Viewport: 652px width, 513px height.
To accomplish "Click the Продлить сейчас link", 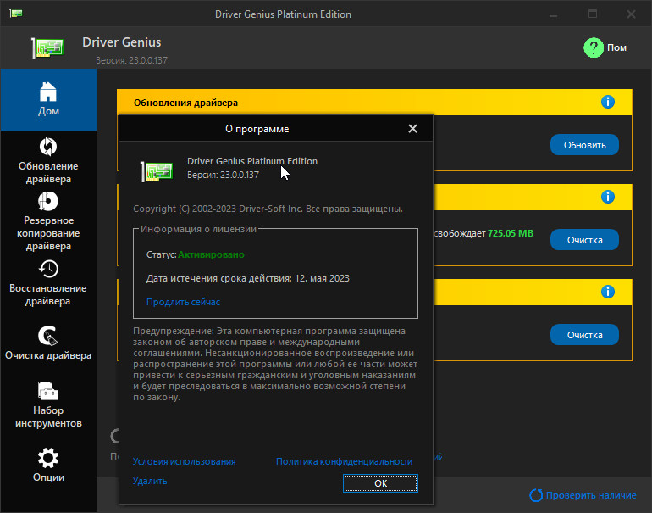I will point(183,302).
